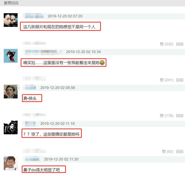Reply via 回应 next to 赞 (92)
This screenshot has width=185, height=179.
pos(180,152)
